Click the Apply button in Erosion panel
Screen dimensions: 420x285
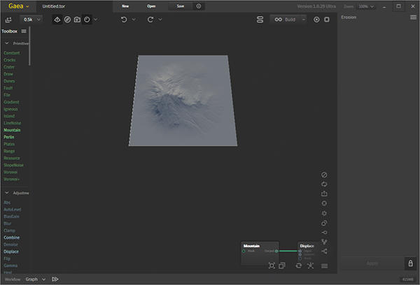372,263
